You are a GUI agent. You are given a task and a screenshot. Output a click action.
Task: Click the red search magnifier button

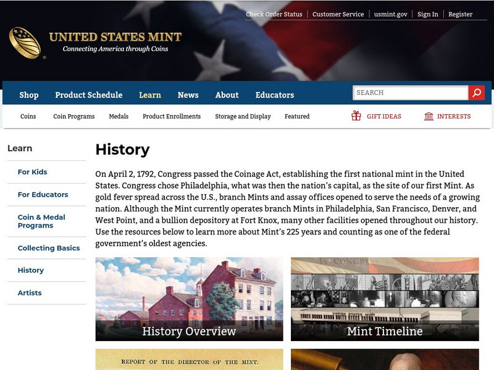pyautogui.click(x=476, y=92)
